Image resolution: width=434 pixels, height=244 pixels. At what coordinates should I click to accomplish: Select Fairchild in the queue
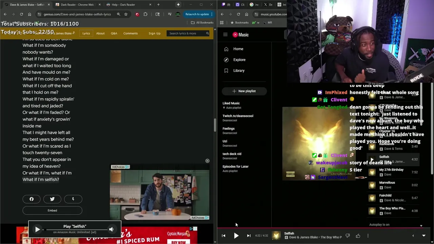point(393,198)
